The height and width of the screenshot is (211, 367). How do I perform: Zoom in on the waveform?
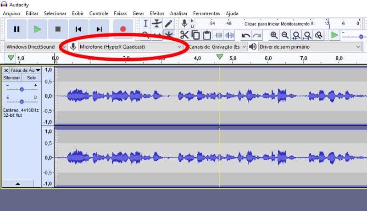[273, 35]
